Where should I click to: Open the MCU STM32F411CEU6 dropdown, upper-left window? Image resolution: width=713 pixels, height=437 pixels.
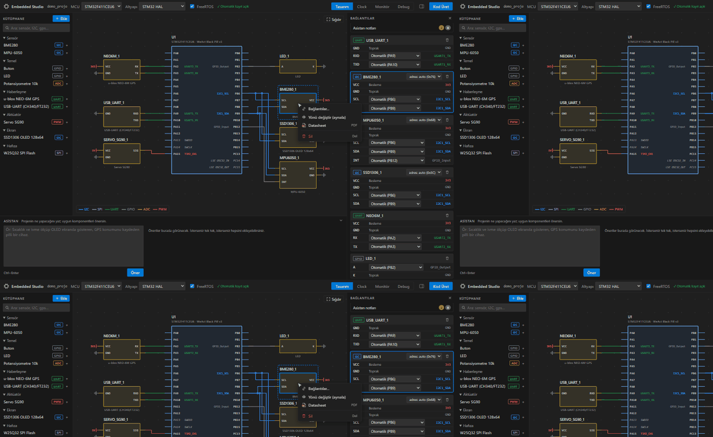point(102,7)
